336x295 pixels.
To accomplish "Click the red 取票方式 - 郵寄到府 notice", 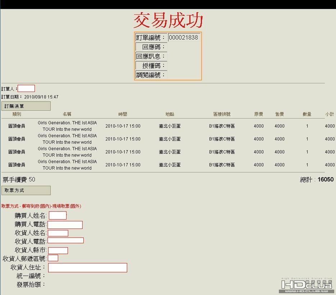I will coord(41,206).
